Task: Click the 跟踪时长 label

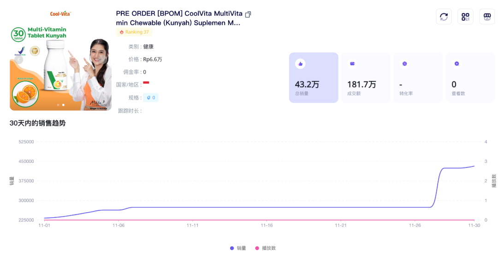Action: 130,111
